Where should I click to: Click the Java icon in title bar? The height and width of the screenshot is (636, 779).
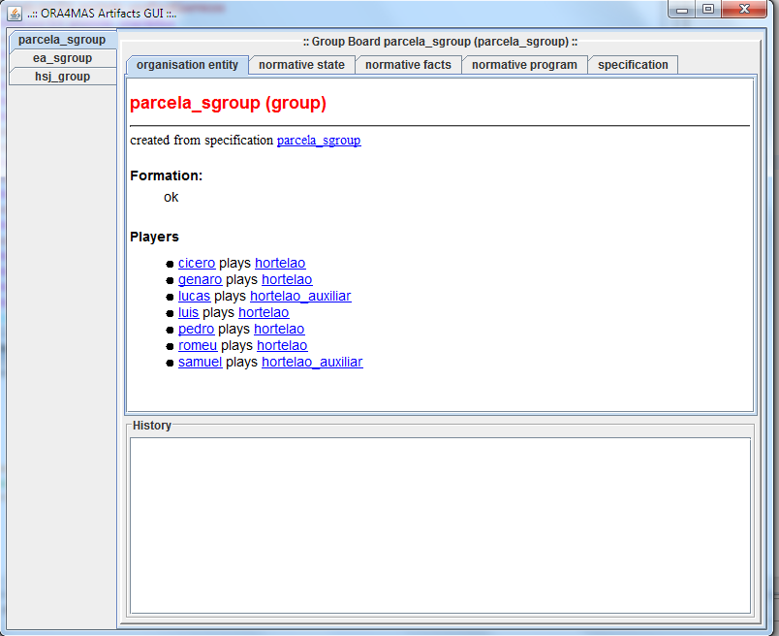pyautogui.click(x=15, y=11)
